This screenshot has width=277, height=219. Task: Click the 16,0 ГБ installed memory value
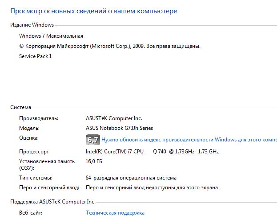tap(94, 161)
